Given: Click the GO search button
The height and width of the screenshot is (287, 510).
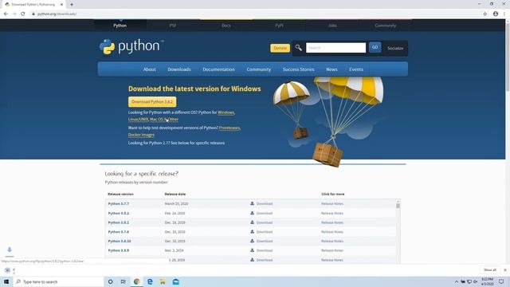Looking at the screenshot, I should 375,48.
